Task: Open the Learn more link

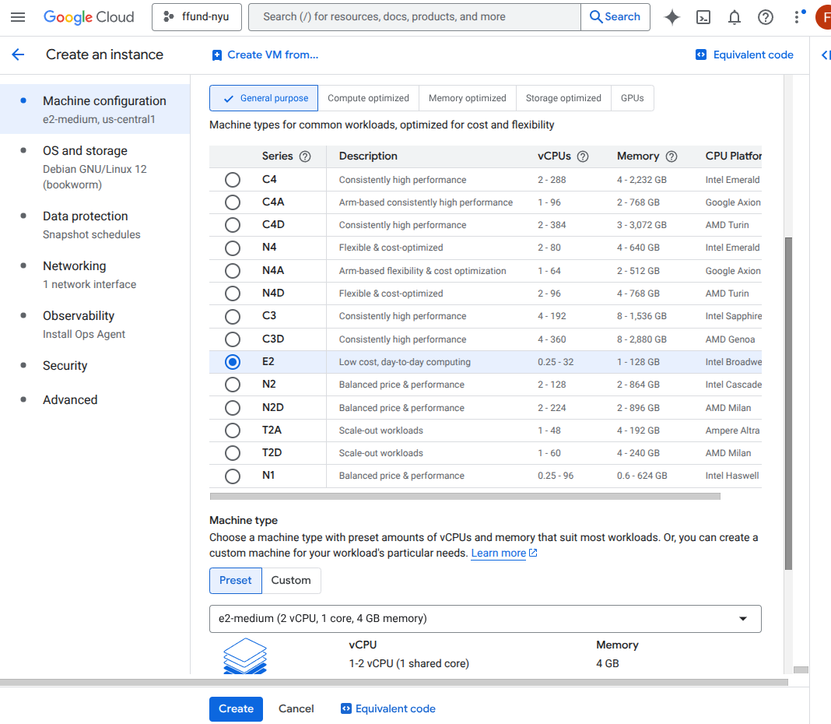Action: tap(499, 554)
